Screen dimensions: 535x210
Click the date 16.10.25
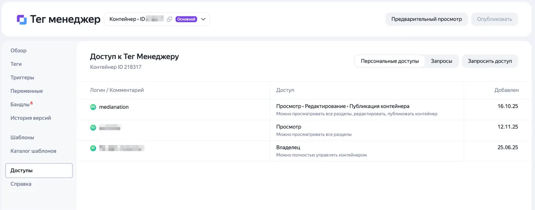pos(508,106)
